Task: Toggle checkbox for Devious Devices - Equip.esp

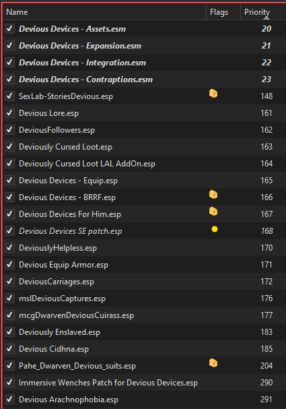Action: 9,180
